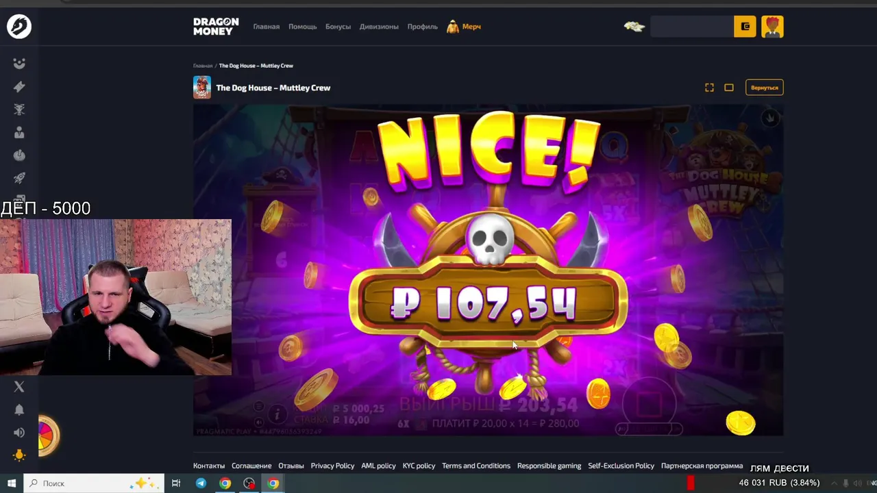Open the AML policy footer link
This screenshot has width=877, height=493.
click(378, 466)
